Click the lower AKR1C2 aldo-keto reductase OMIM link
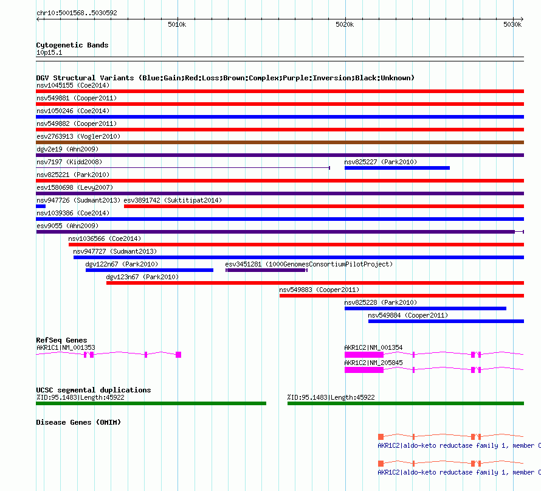This screenshot has width=541, height=491. [459, 472]
